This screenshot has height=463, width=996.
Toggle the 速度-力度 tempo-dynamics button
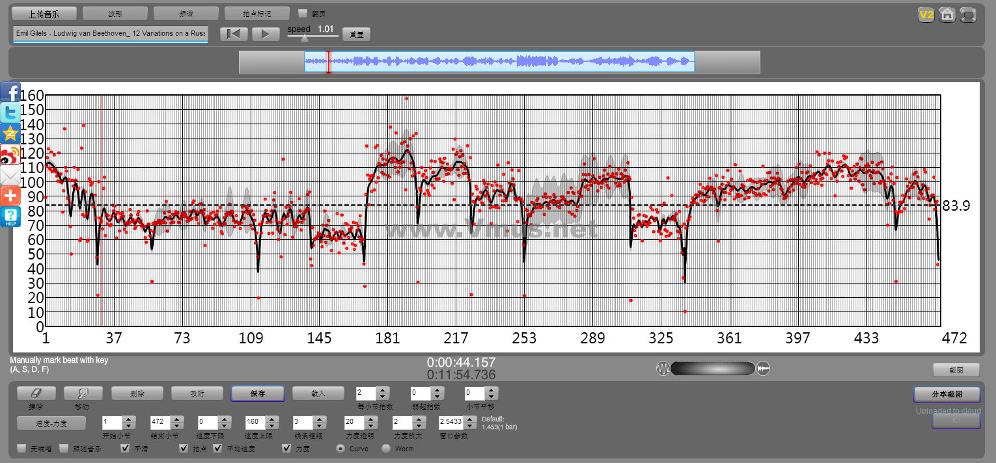(51, 423)
